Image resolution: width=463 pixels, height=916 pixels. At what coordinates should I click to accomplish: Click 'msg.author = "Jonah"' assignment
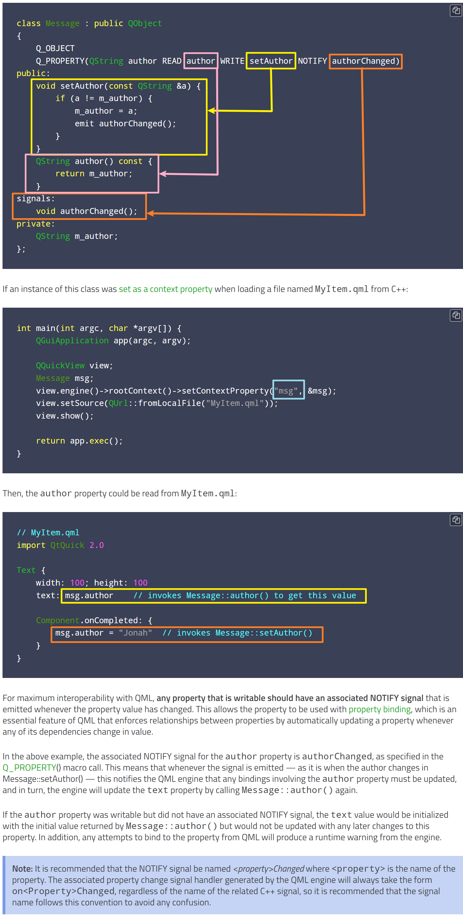(x=104, y=633)
